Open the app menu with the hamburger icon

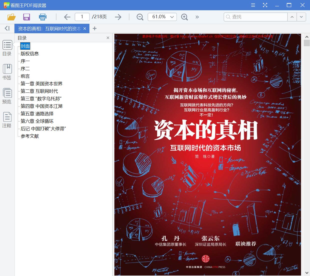(x=253, y=5)
